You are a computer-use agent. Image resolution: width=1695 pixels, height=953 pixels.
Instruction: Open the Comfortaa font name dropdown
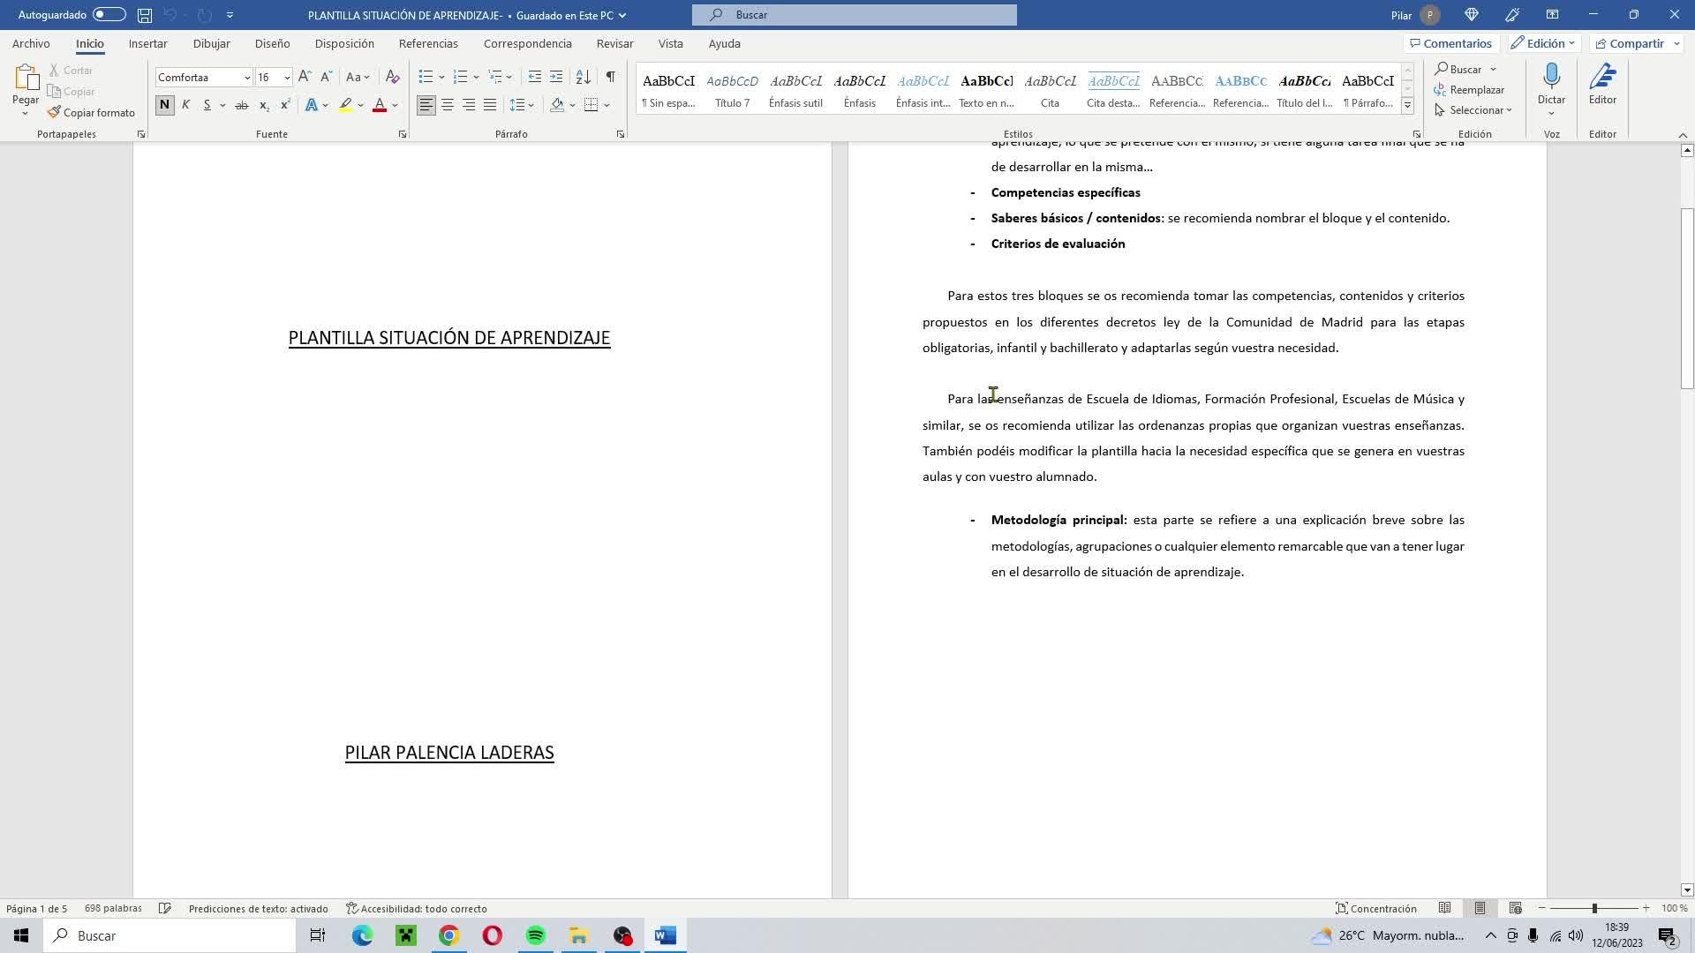coord(247,78)
